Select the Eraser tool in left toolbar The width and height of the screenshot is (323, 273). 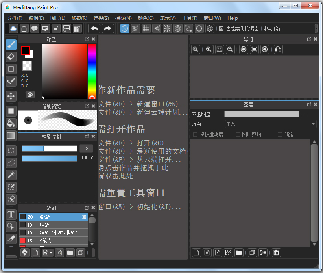pyautogui.click(x=11, y=57)
